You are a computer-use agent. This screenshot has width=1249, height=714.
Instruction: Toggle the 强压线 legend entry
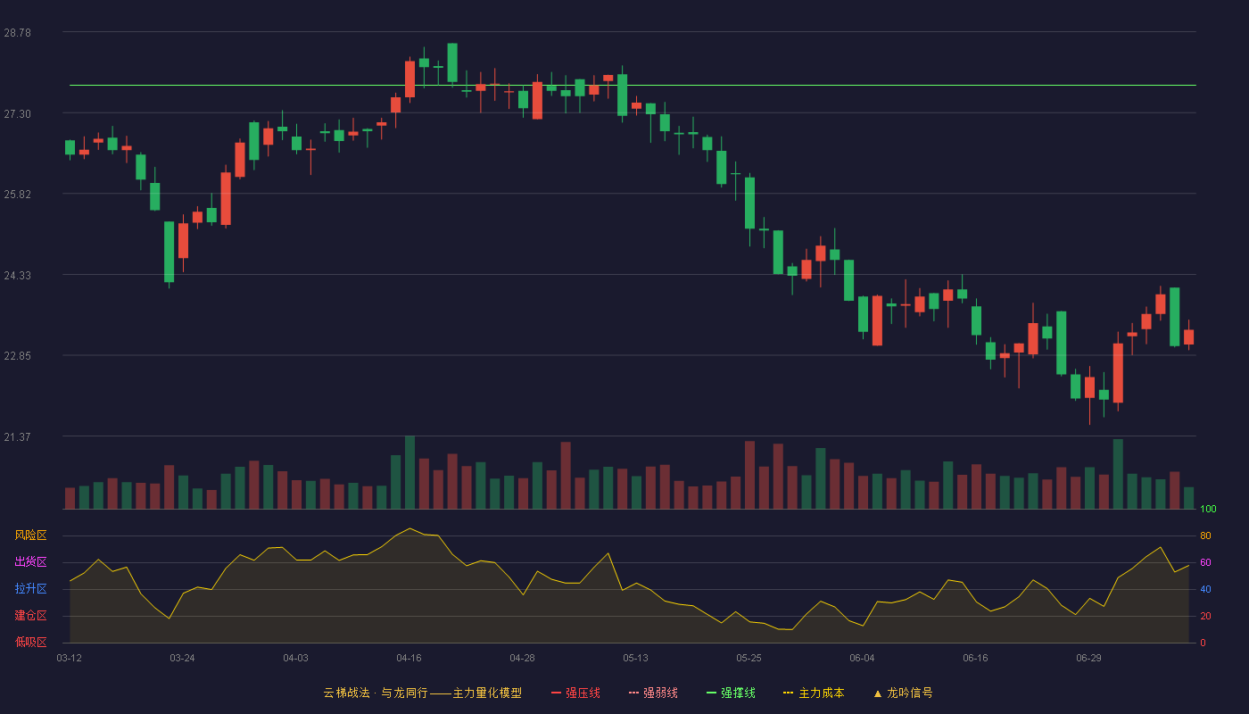point(575,693)
